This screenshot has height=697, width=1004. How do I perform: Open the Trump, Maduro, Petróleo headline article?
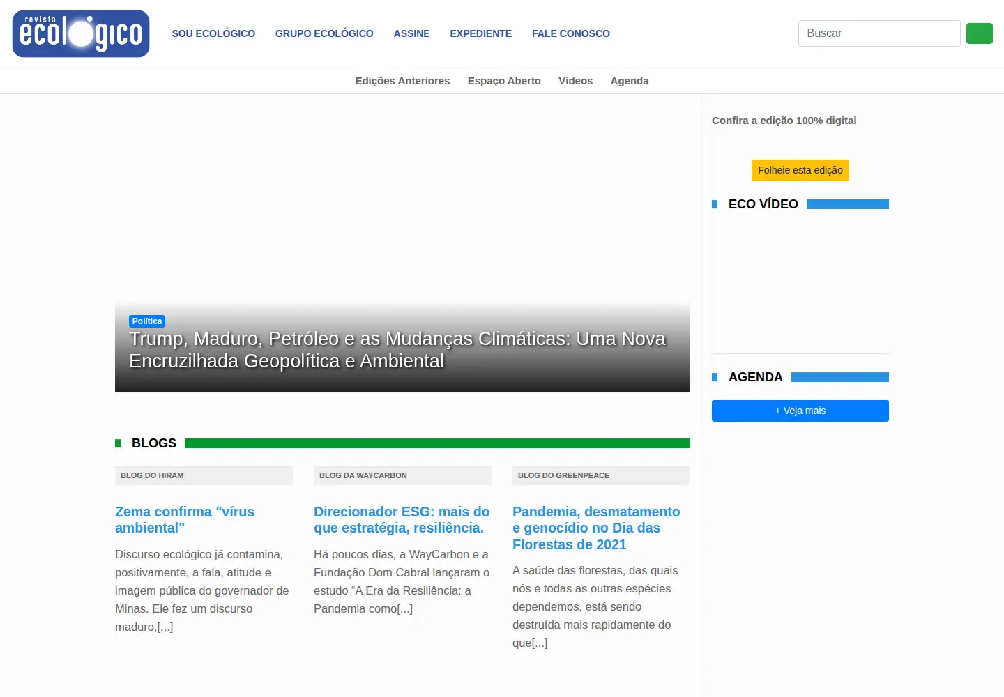pyautogui.click(x=397, y=350)
